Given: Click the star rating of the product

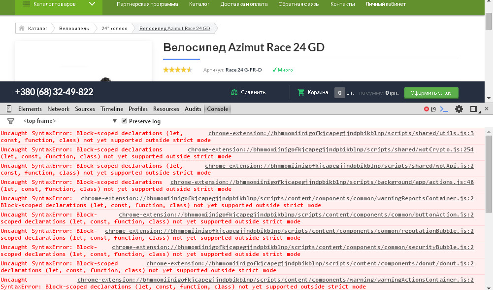Looking at the screenshot, I should coord(178,70).
